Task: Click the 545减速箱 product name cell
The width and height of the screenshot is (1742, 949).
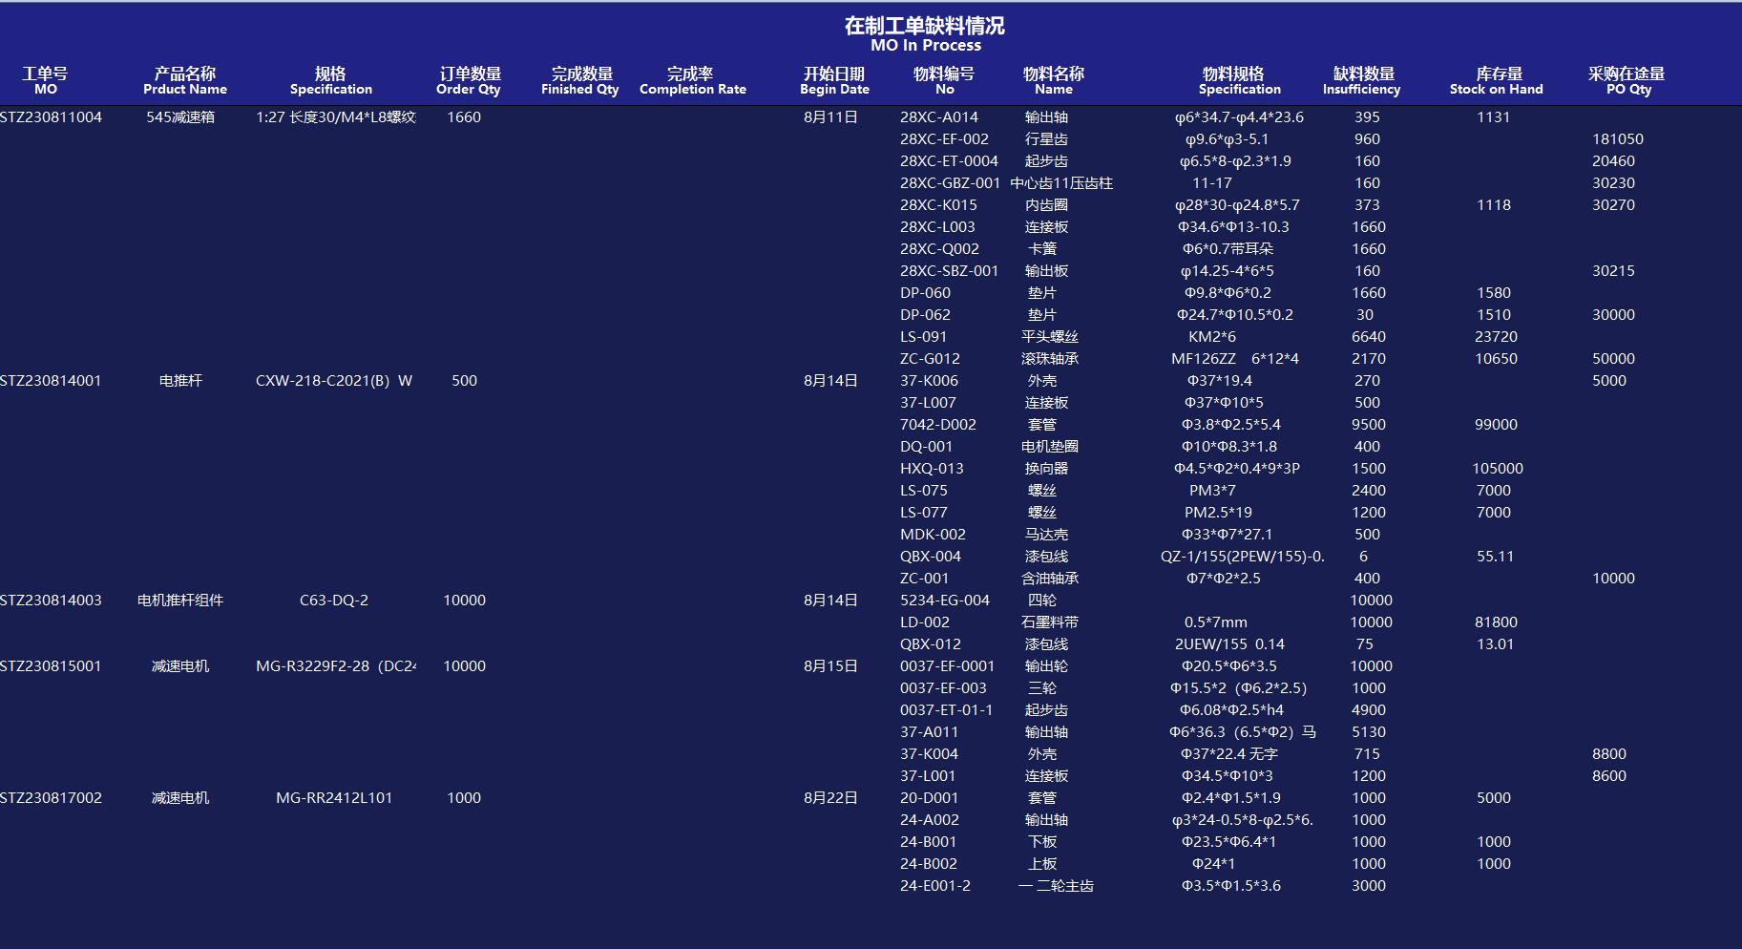Action: coord(180,117)
